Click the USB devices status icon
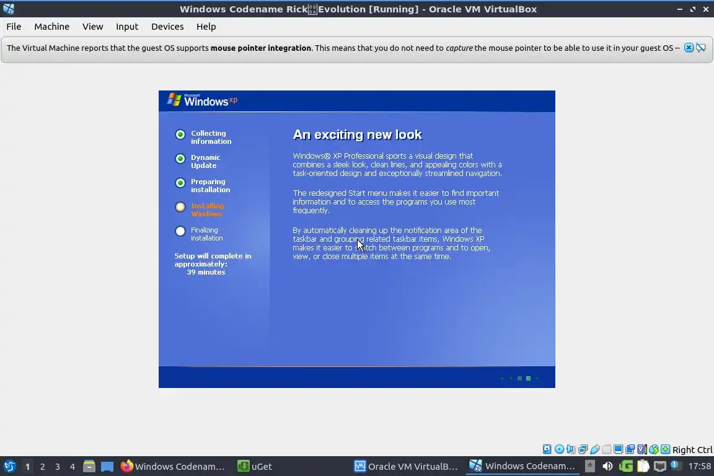Screen dimensions: 714x476 tap(595, 449)
